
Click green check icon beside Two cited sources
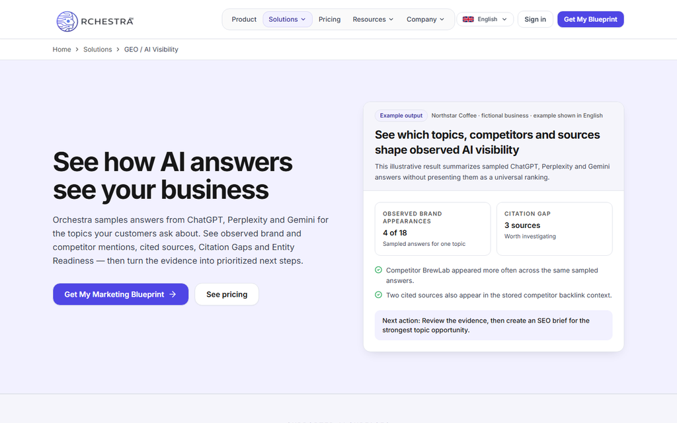pyautogui.click(x=378, y=295)
